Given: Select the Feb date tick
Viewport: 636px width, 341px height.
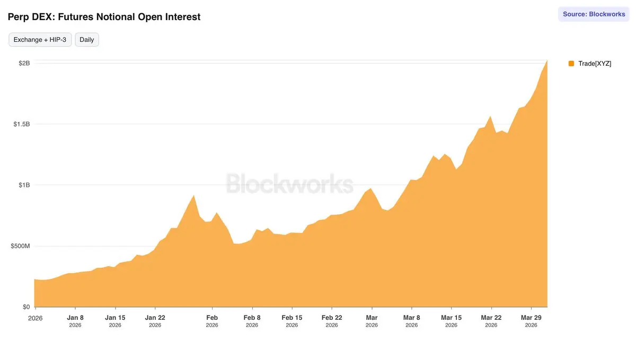Looking at the screenshot, I should pos(212,321).
